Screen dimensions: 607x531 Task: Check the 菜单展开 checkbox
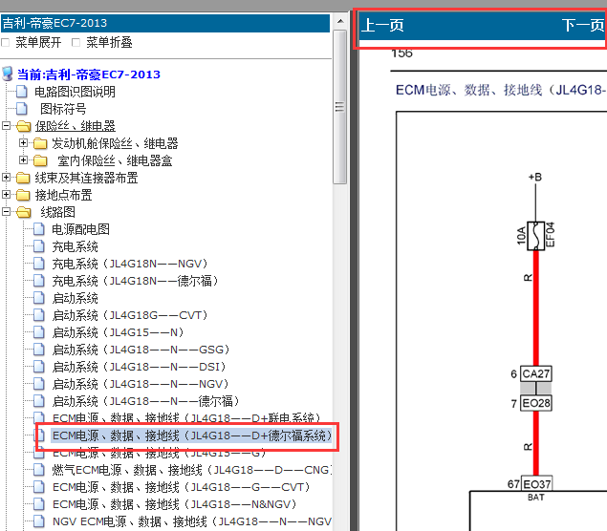pyautogui.click(x=6, y=43)
